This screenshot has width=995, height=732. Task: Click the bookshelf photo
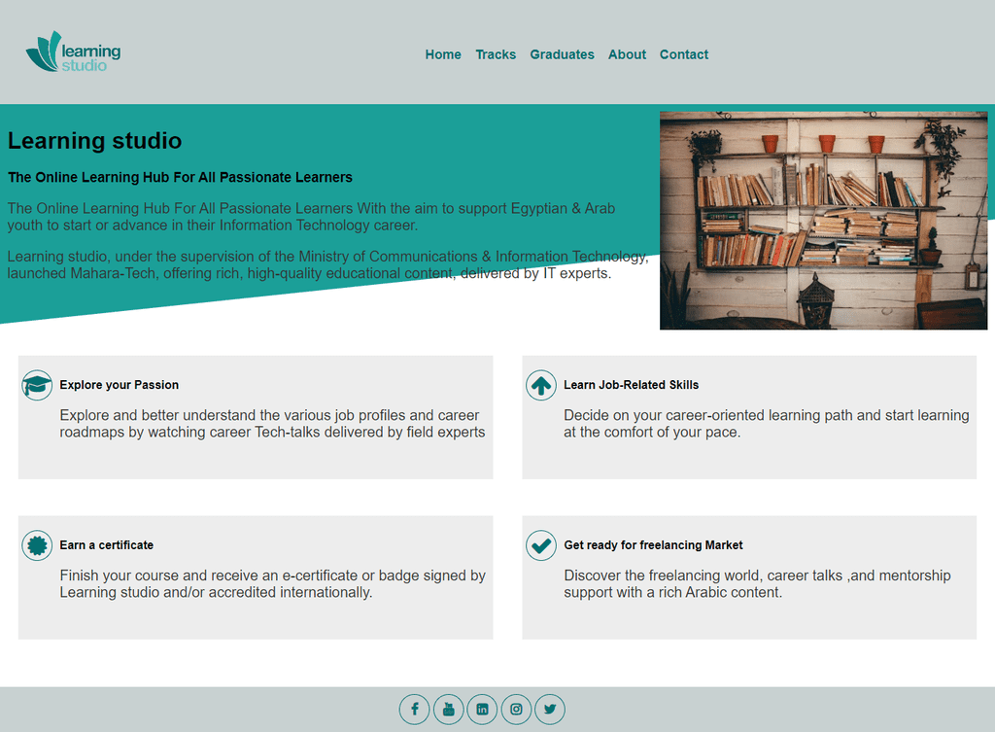pyautogui.click(x=824, y=221)
